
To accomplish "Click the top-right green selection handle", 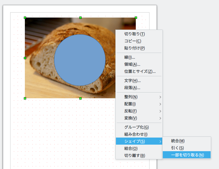I will pos(136,18).
